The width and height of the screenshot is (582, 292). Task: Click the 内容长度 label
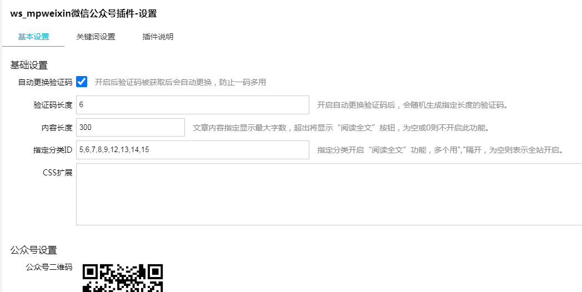coord(57,128)
